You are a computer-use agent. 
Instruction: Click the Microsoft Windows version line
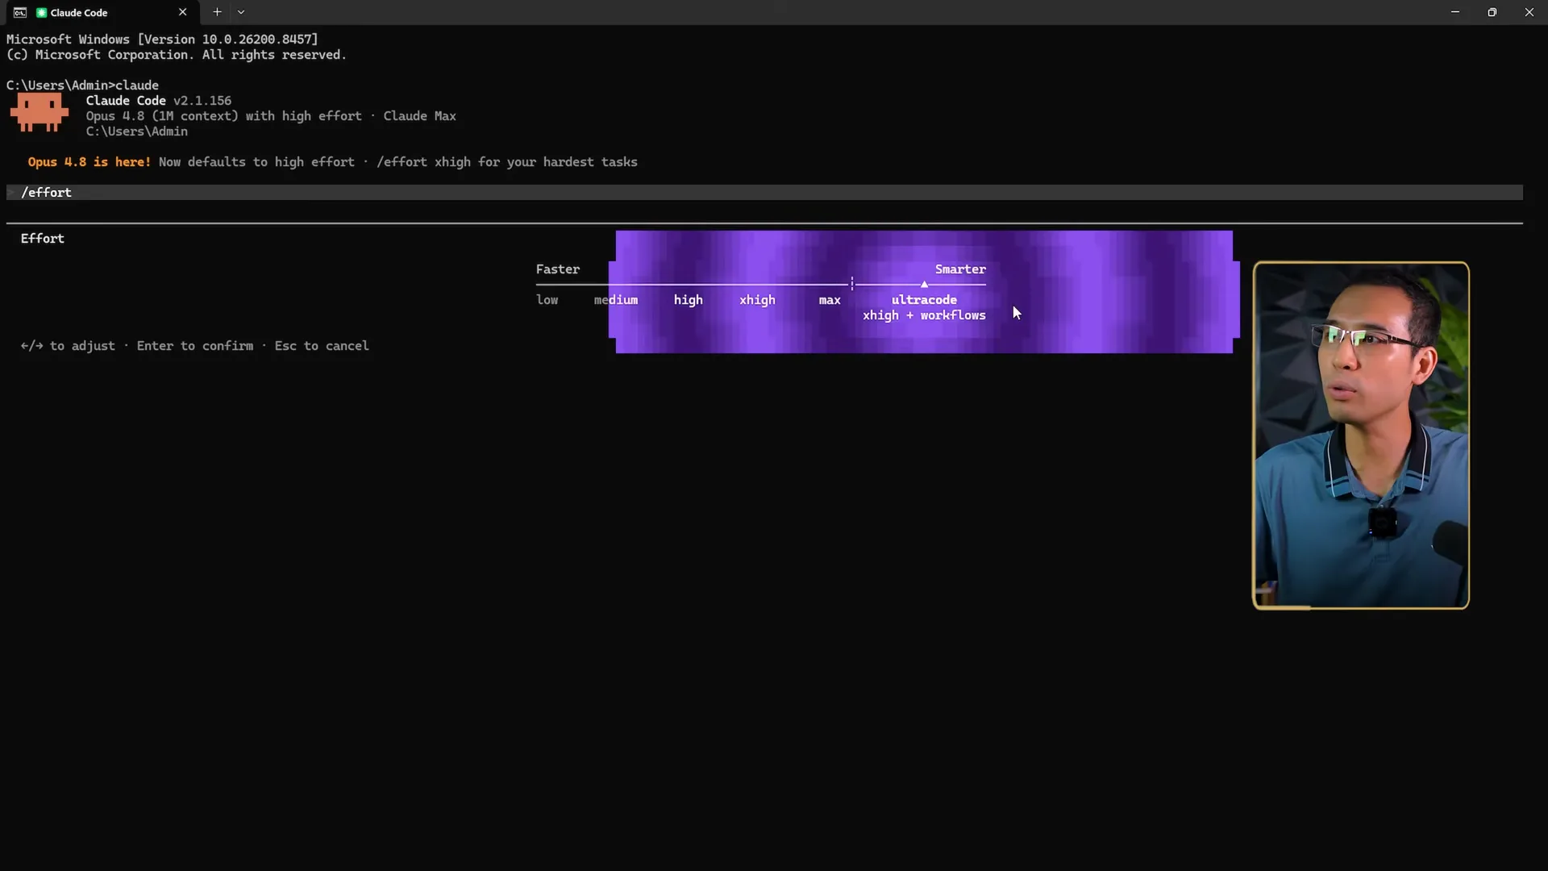(x=162, y=40)
